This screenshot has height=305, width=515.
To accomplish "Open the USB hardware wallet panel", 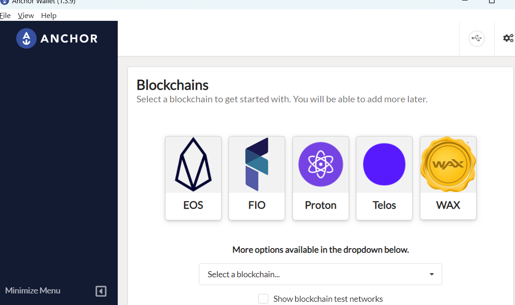I will click(x=477, y=38).
